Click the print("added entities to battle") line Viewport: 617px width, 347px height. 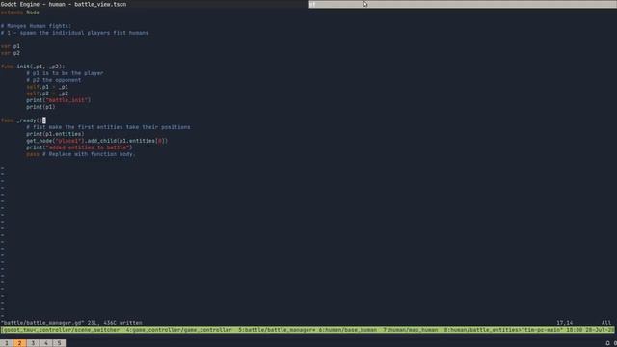[x=79, y=147]
